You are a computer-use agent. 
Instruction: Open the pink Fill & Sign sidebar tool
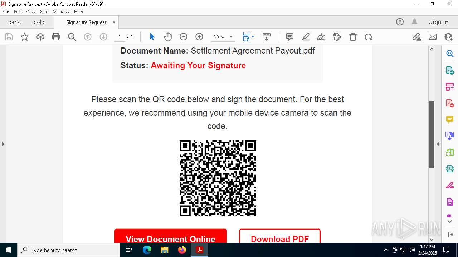click(450, 185)
